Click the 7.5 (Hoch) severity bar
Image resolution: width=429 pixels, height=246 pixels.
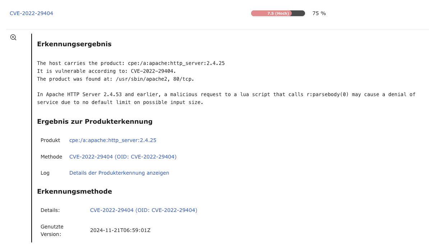pyautogui.click(x=278, y=13)
